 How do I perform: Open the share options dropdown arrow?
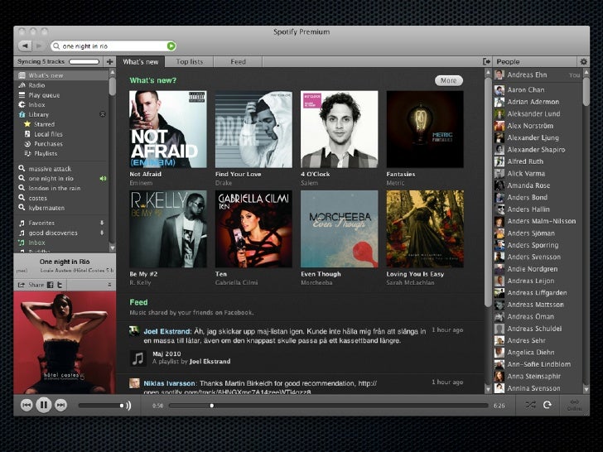tap(109, 285)
